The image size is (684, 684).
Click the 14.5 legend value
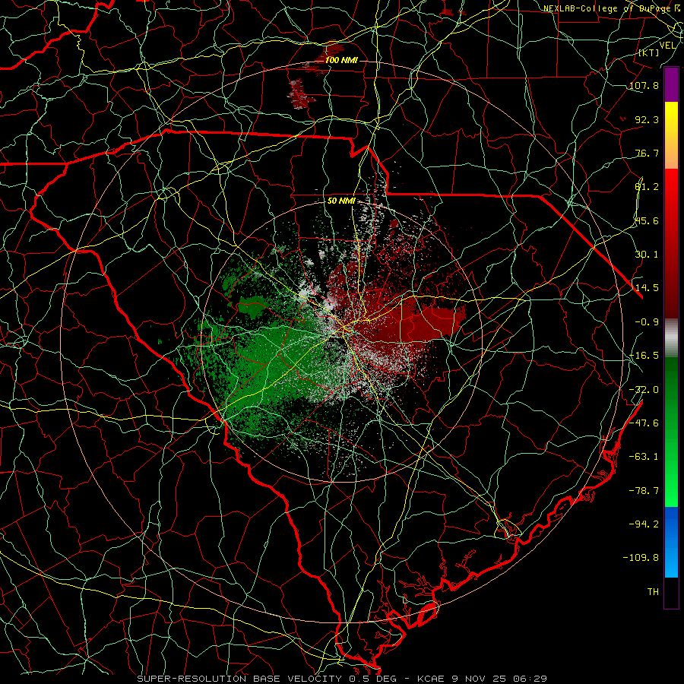(647, 288)
